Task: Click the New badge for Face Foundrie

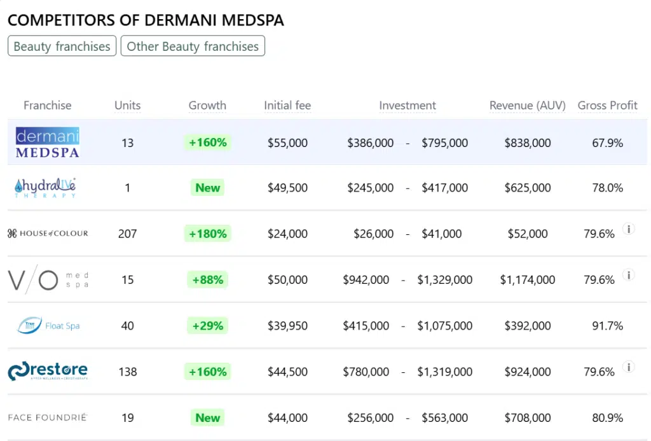Action: click(208, 417)
